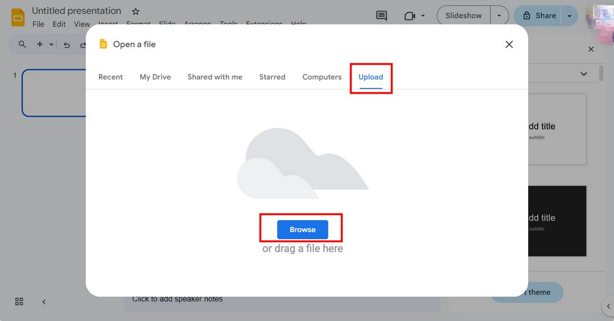Open the comment history icon
Screen dimensions: 614x321
(382, 16)
